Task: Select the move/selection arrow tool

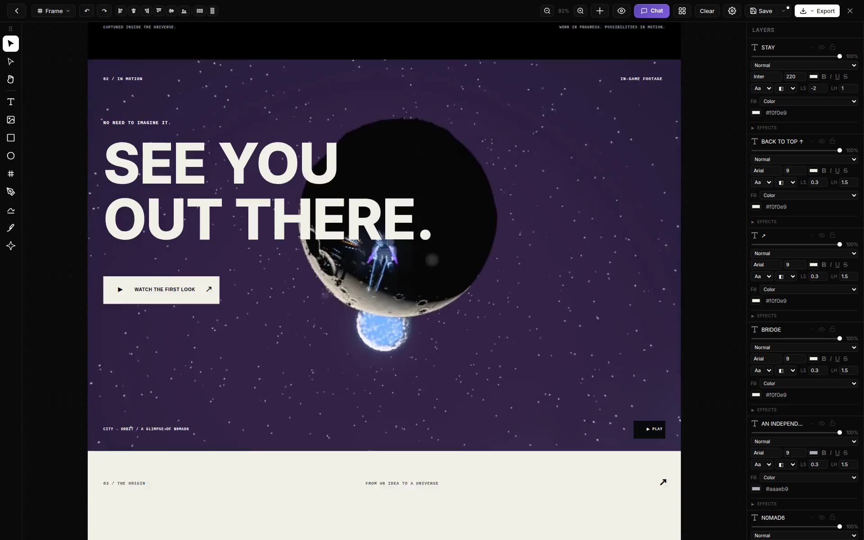Action: click(x=11, y=44)
